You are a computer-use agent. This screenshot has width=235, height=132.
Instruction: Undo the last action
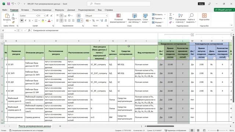click(13, 4)
